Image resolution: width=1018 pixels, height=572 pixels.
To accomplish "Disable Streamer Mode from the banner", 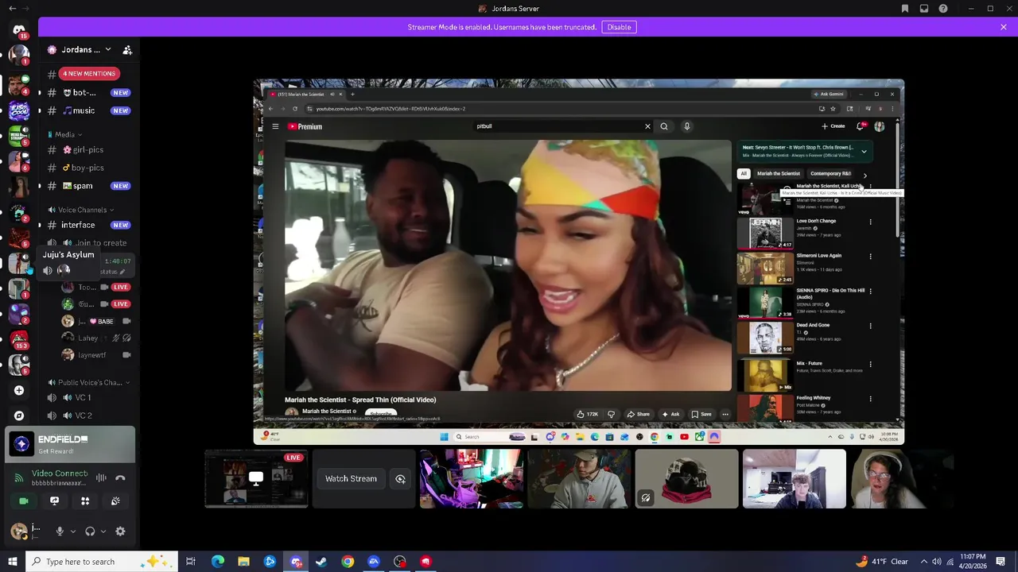I will [619, 27].
